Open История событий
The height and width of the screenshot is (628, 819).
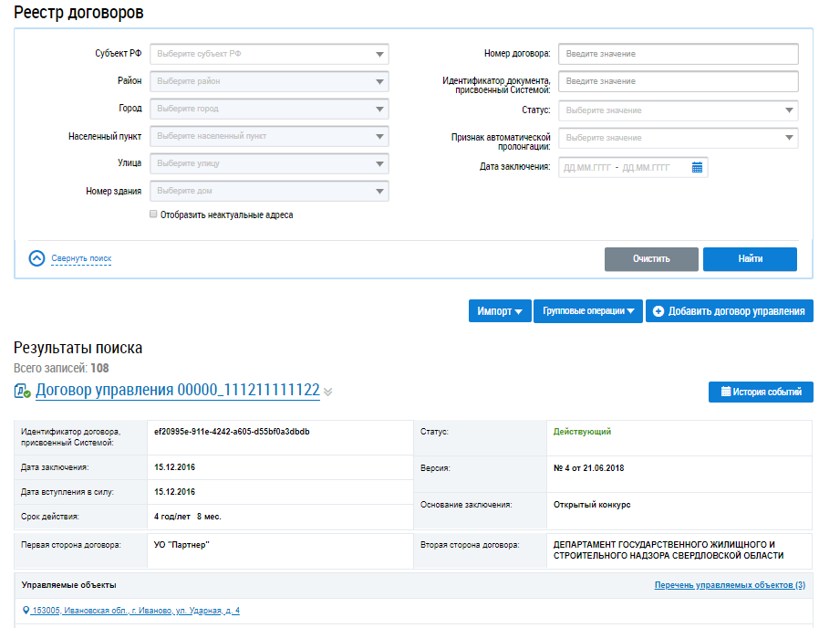[x=761, y=392]
